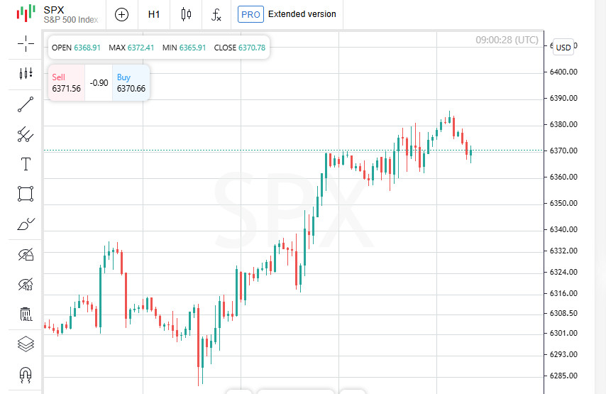This screenshot has width=606, height=394.
Task: Toggle hide values eye icon with 123
Action: coord(26,284)
